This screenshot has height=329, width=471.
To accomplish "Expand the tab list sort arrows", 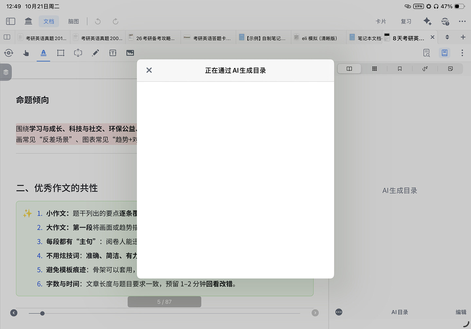I will pos(447,37).
